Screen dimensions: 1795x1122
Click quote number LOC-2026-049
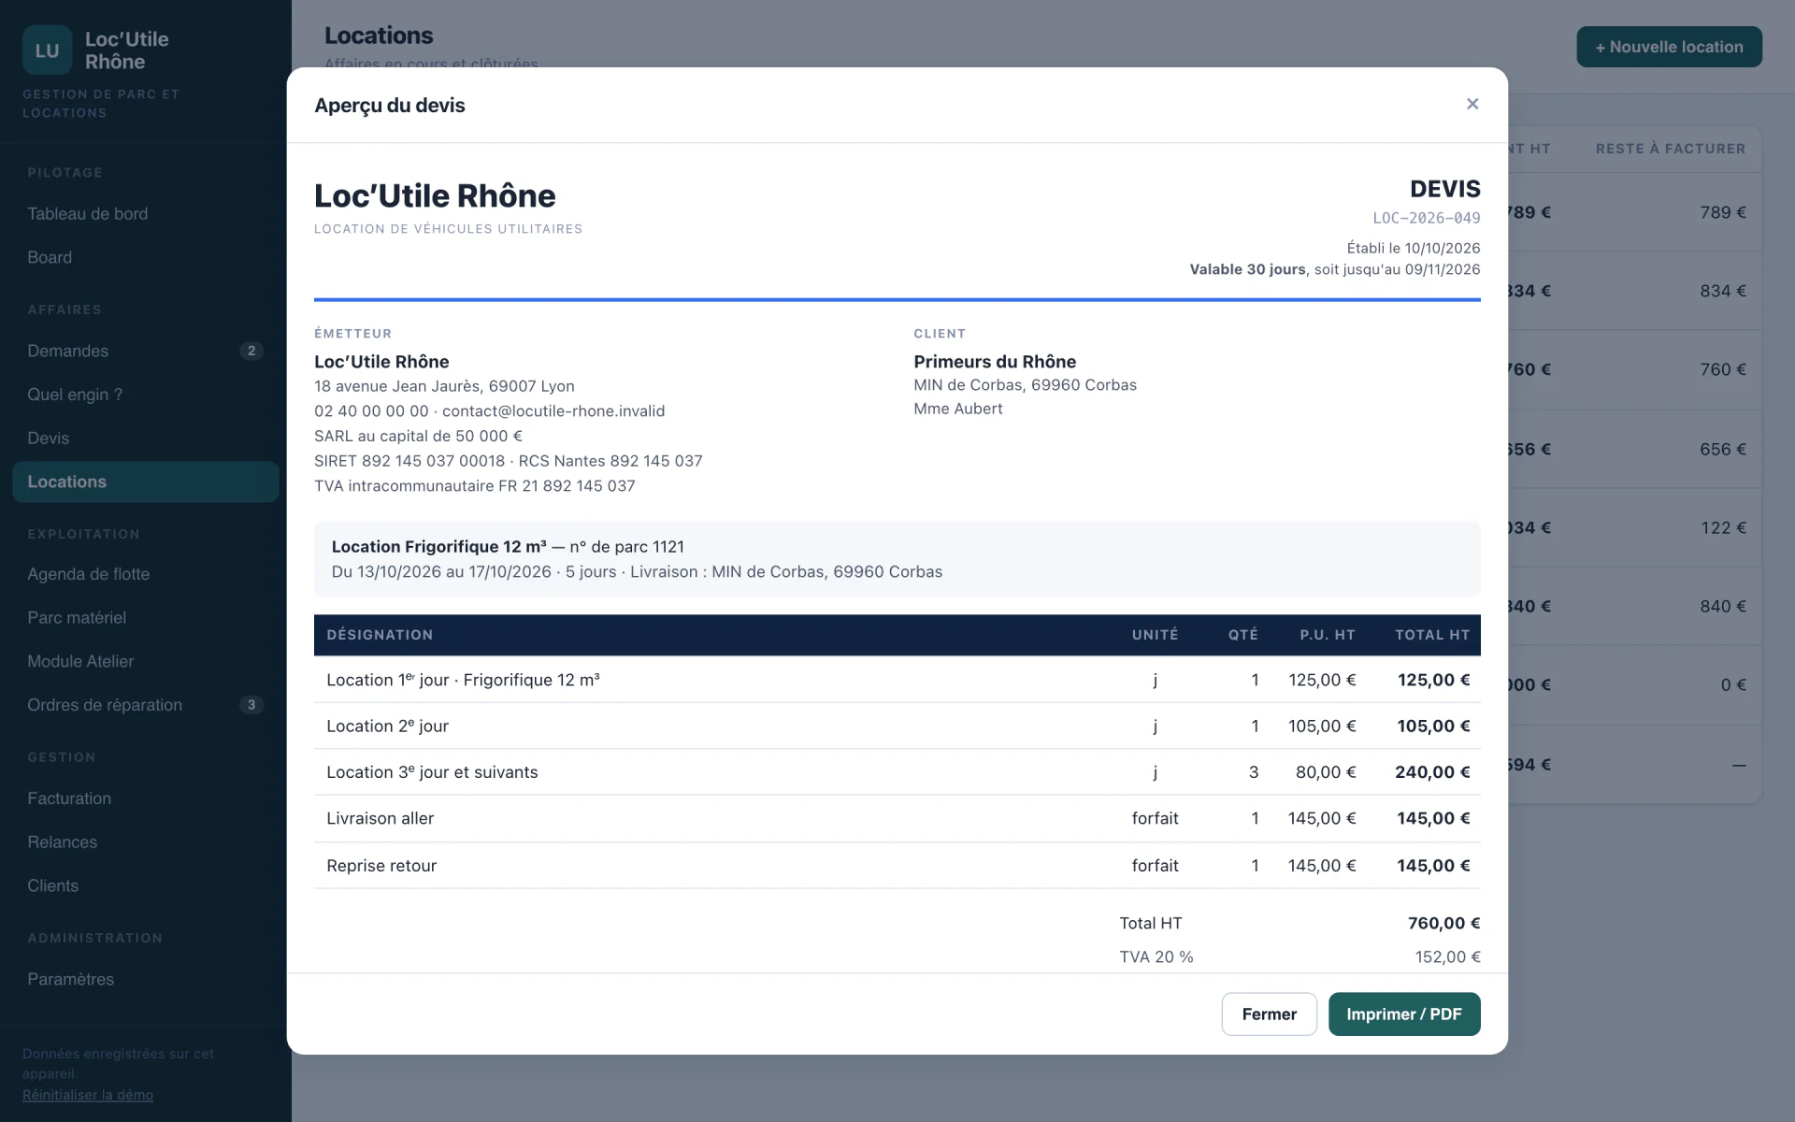[1426, 218]
